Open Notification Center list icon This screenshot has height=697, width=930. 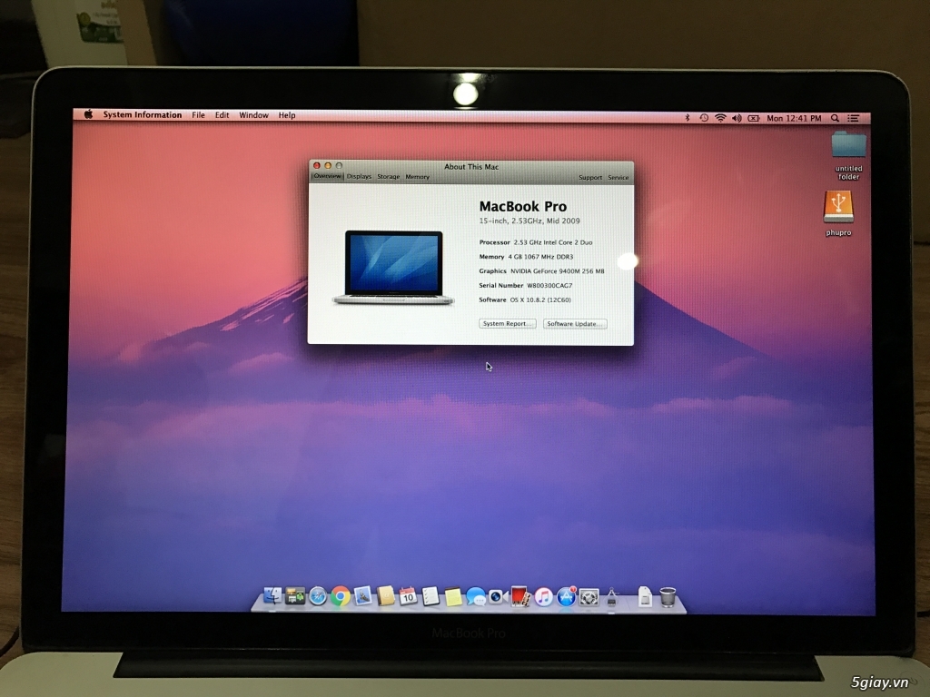[853, 118]
